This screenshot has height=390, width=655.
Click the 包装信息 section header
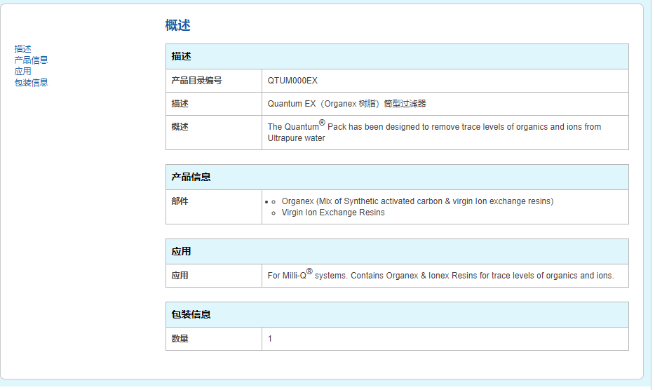(397, 315)
